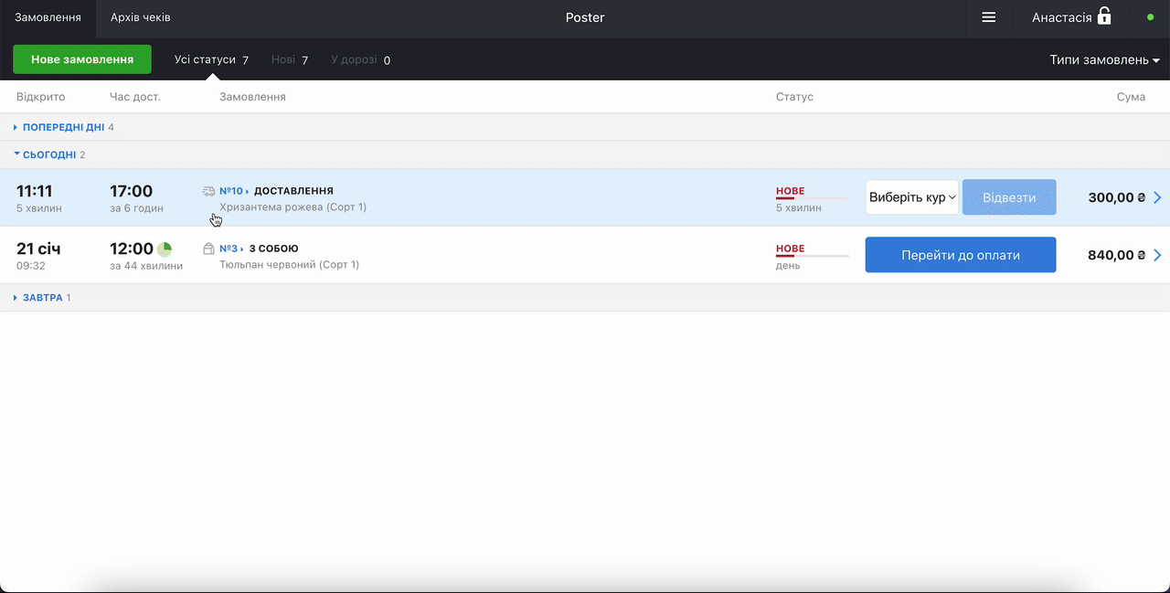Expand the Попередні дні group
Screen dimensions: 1170x593
63,127
